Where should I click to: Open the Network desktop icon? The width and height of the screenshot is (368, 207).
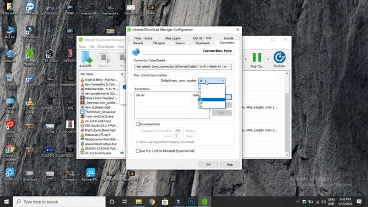pos(10,56)
